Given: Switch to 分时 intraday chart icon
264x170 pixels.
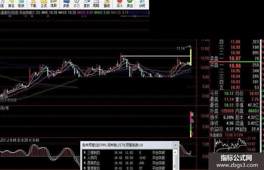Looking at the screenshot, I should click(142, 4).
